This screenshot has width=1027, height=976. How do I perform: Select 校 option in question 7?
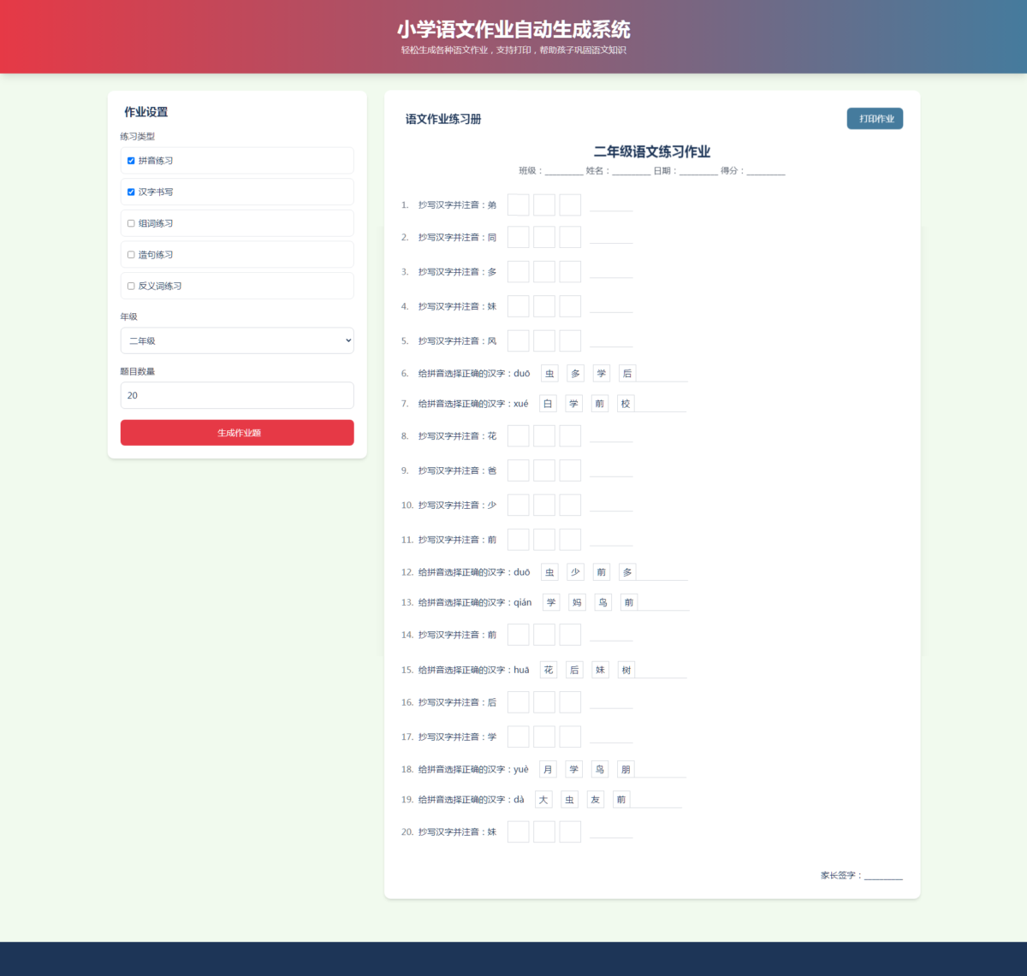626,404
